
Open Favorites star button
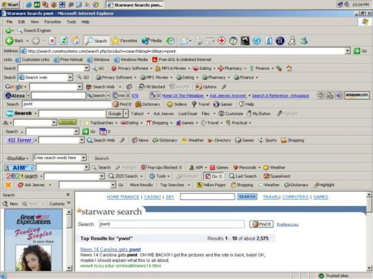124,41
